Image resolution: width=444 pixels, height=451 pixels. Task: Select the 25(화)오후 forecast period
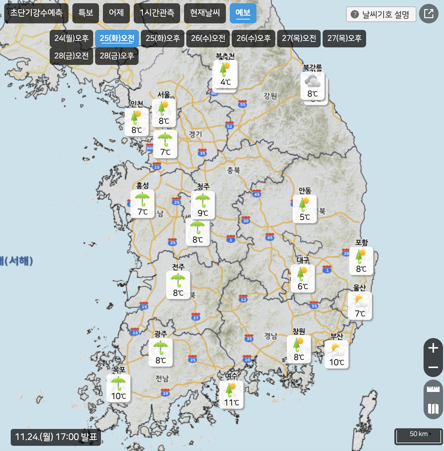(163, 38)
